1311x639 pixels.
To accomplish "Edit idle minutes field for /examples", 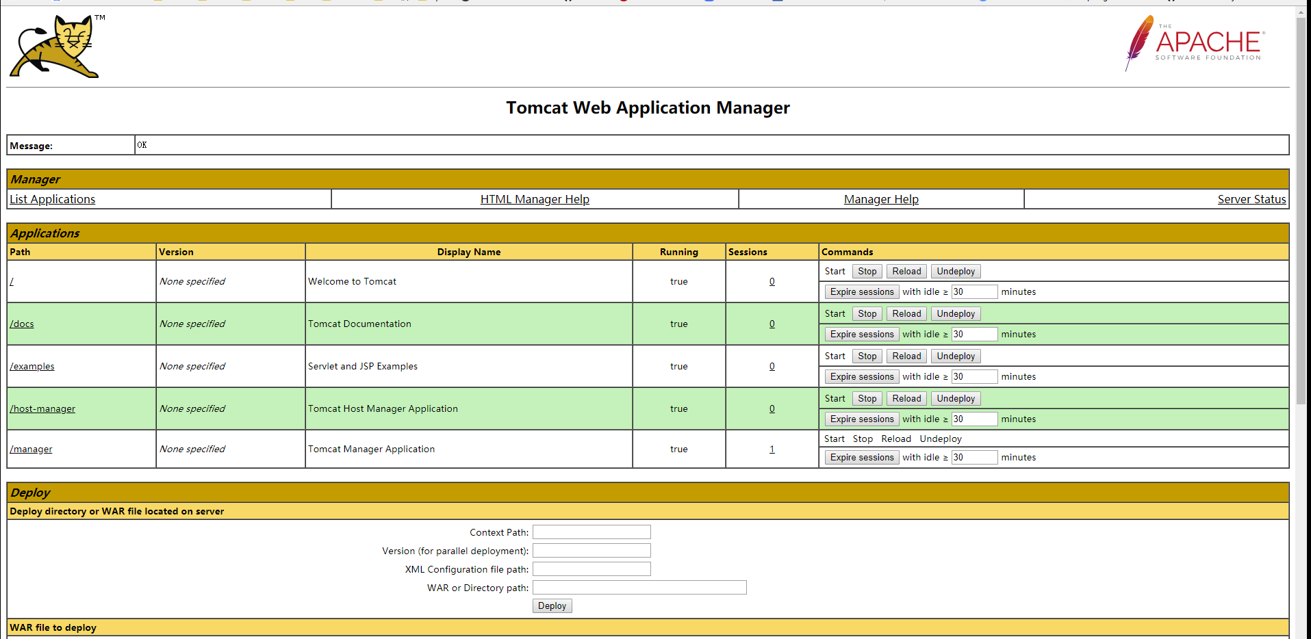I will click(974, 376).
